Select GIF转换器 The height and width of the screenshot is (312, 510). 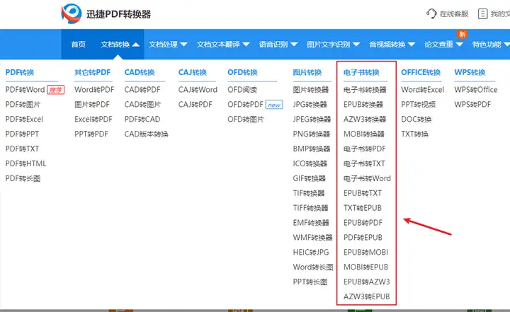click(x=310, y=178)
